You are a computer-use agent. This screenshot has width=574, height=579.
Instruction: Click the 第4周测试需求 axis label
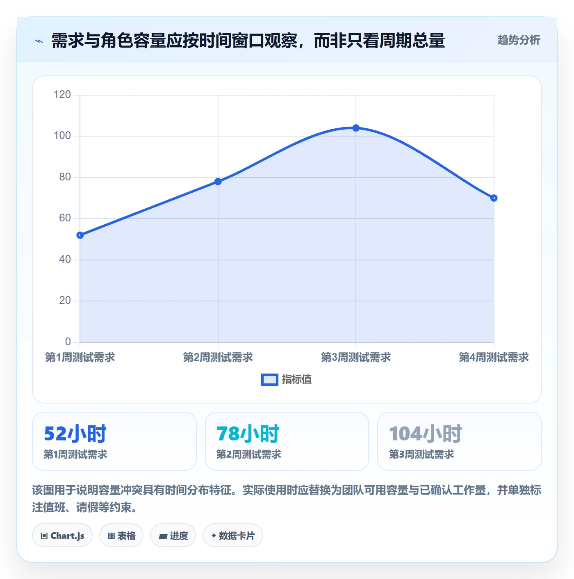pyautogui.click(x=494, y=357)
